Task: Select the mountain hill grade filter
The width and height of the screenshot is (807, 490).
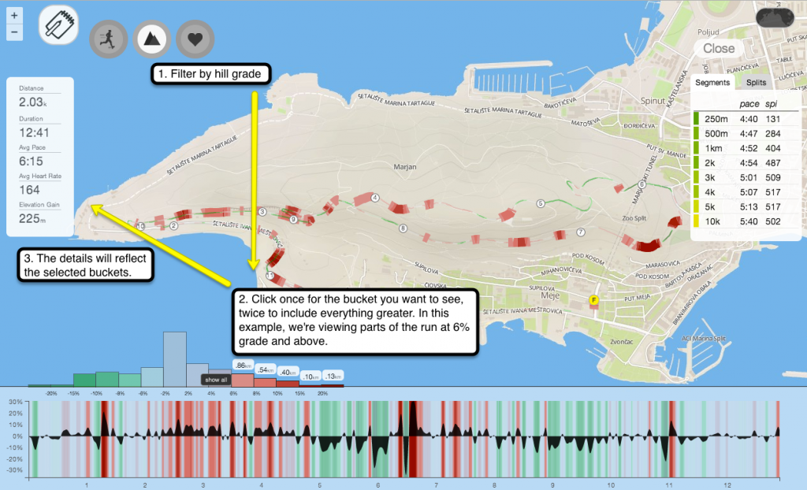Action: point(152,39)
